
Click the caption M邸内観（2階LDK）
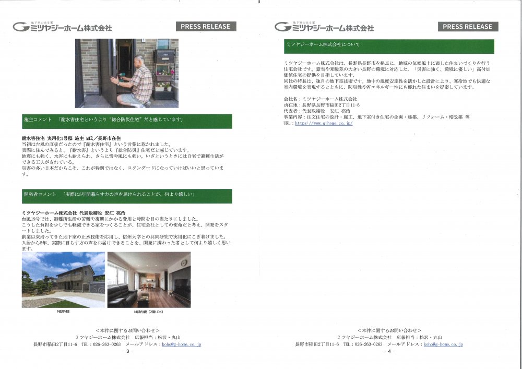point(148,312)
